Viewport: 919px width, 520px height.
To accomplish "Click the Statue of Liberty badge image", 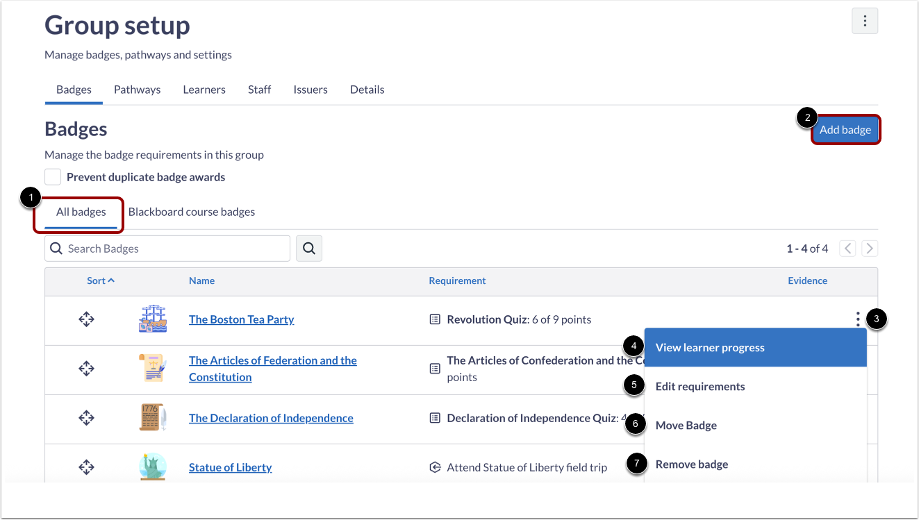I will [153, 467].
